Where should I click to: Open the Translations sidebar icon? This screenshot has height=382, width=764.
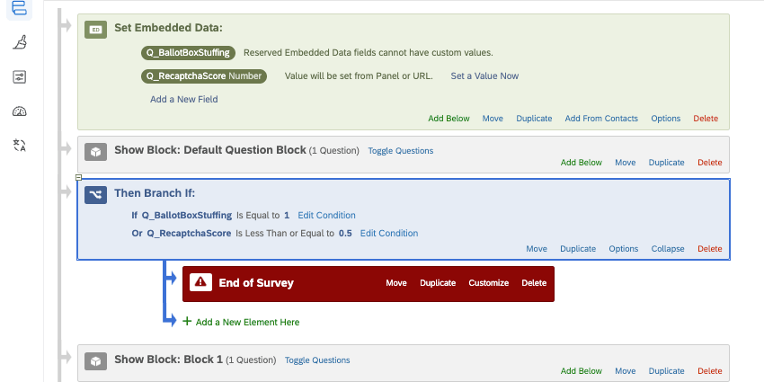click(x=20, y=145)
